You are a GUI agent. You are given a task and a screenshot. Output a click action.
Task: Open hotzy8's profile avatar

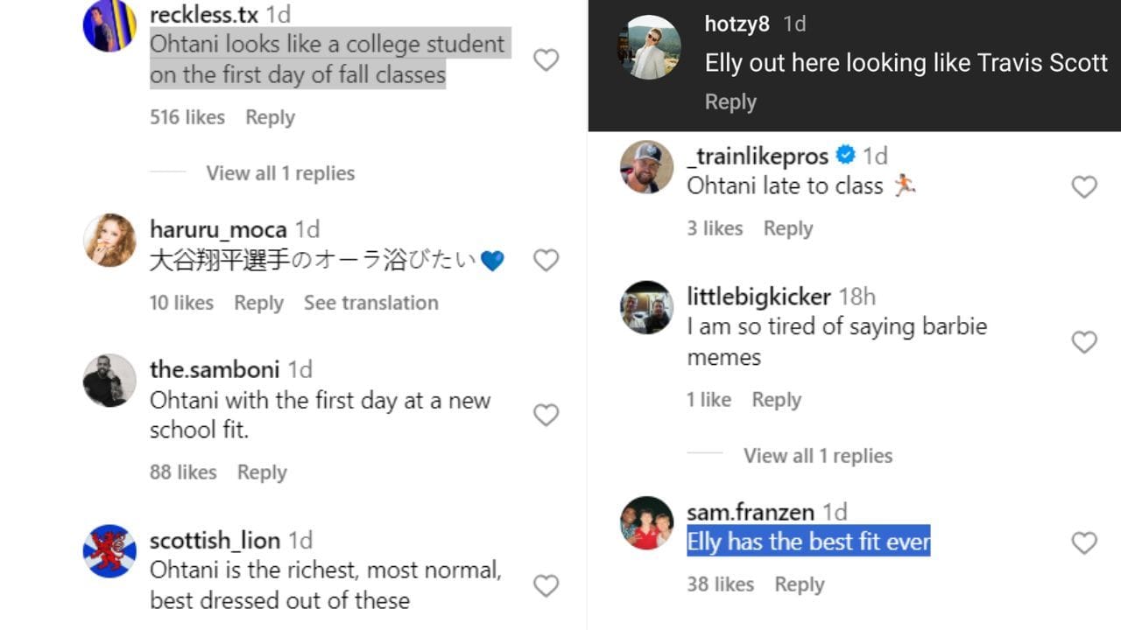648,47
